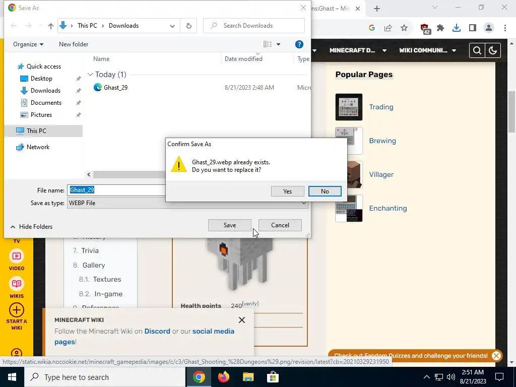
Task: Open Windows Start menu
Action: click(12, 377)
